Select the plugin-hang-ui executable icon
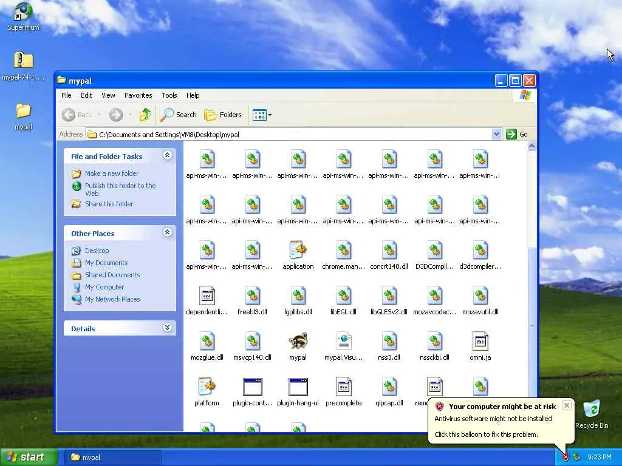This screenshot has height=466, width=622. coord(298,387)
